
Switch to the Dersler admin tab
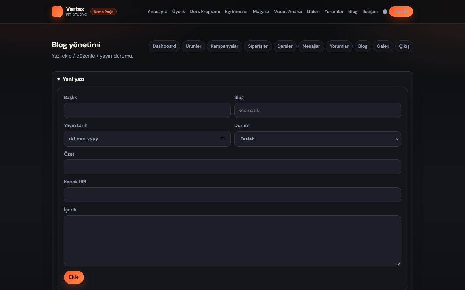coord(285,46)
